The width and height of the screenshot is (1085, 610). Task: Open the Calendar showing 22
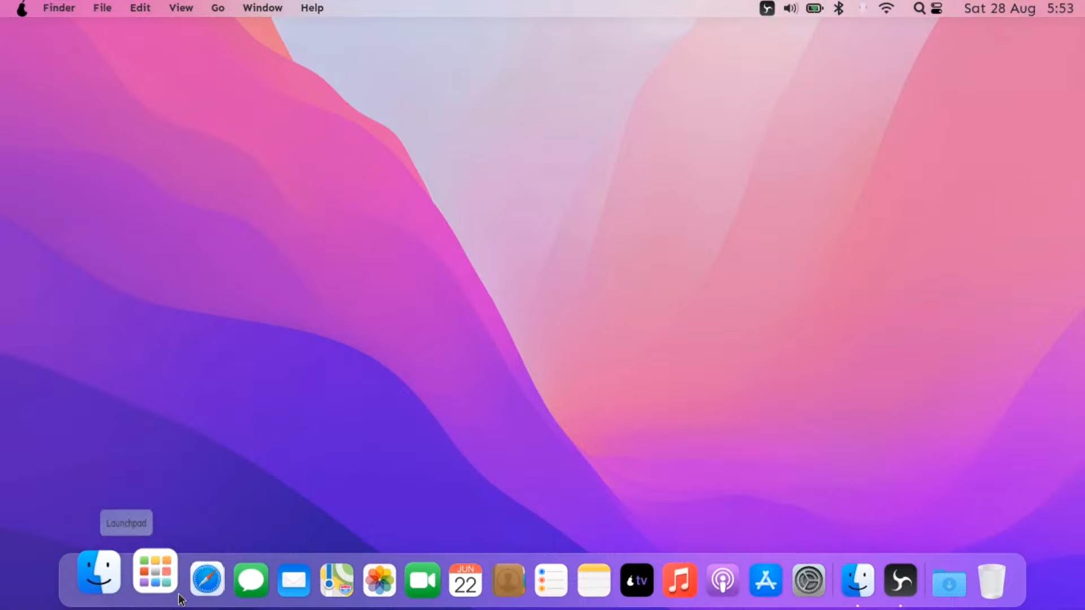point(465,580)
